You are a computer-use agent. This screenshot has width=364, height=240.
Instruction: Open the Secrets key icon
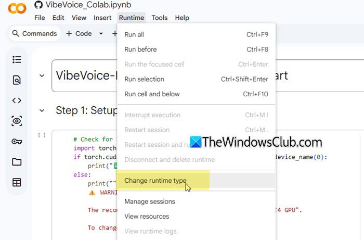[x=17, y=141]
